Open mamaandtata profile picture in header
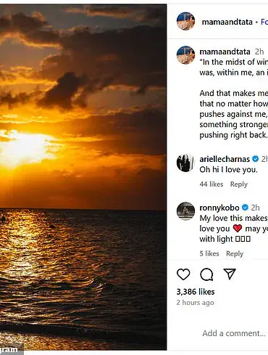The image size is (268, 355). [x=185, y=21]
